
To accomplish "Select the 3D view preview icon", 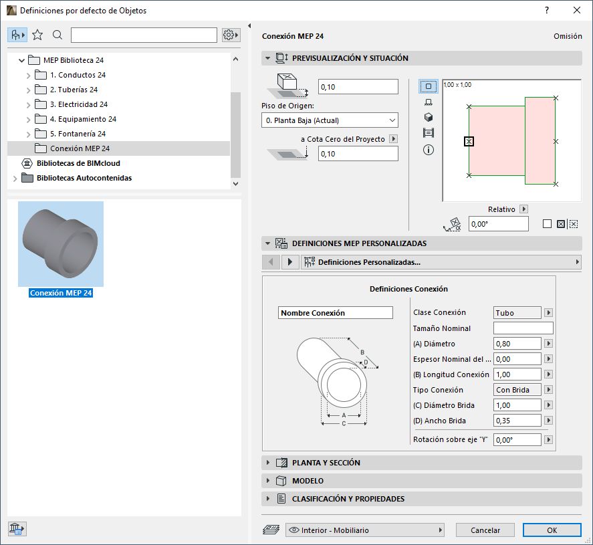I will point(429,117).
